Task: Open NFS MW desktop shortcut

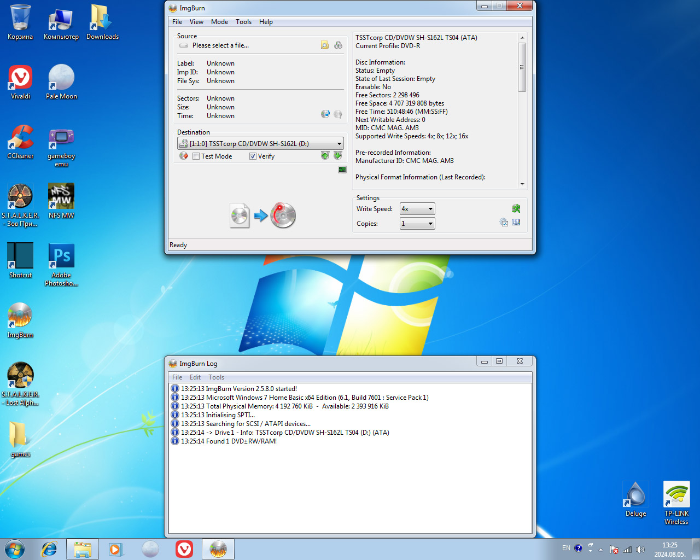Action: click(61, 201)
